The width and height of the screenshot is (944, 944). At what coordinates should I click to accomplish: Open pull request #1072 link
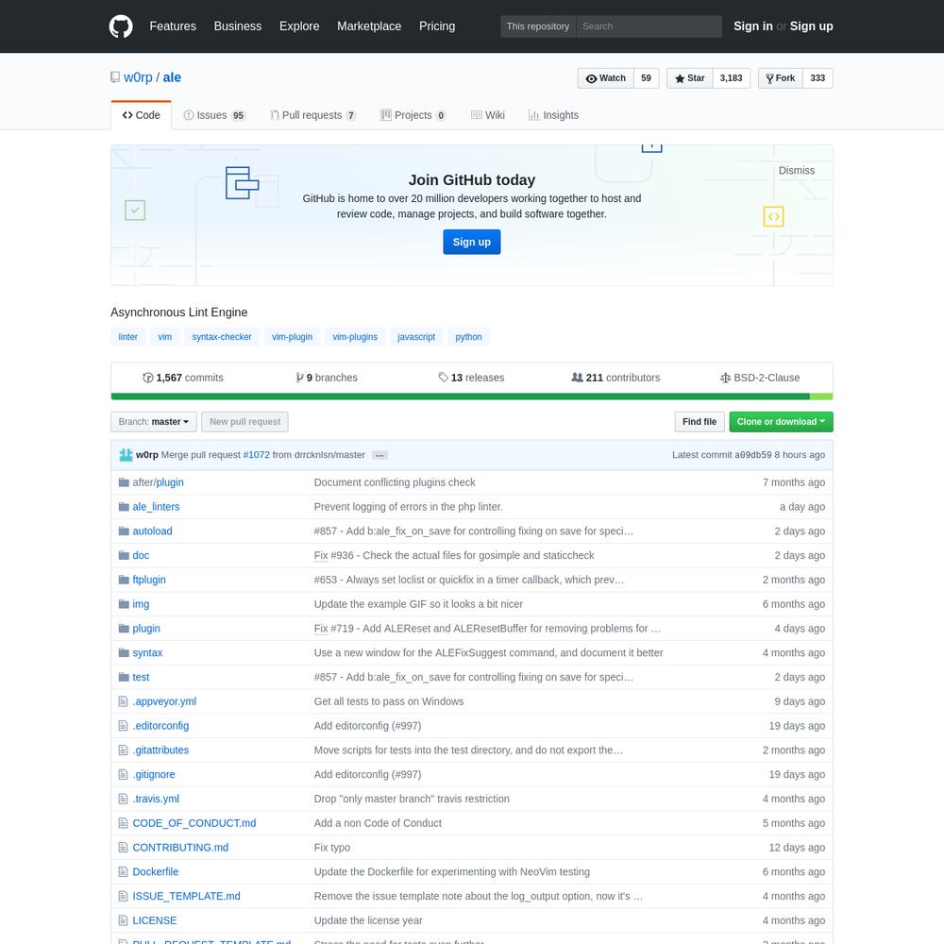pos(256,455)
